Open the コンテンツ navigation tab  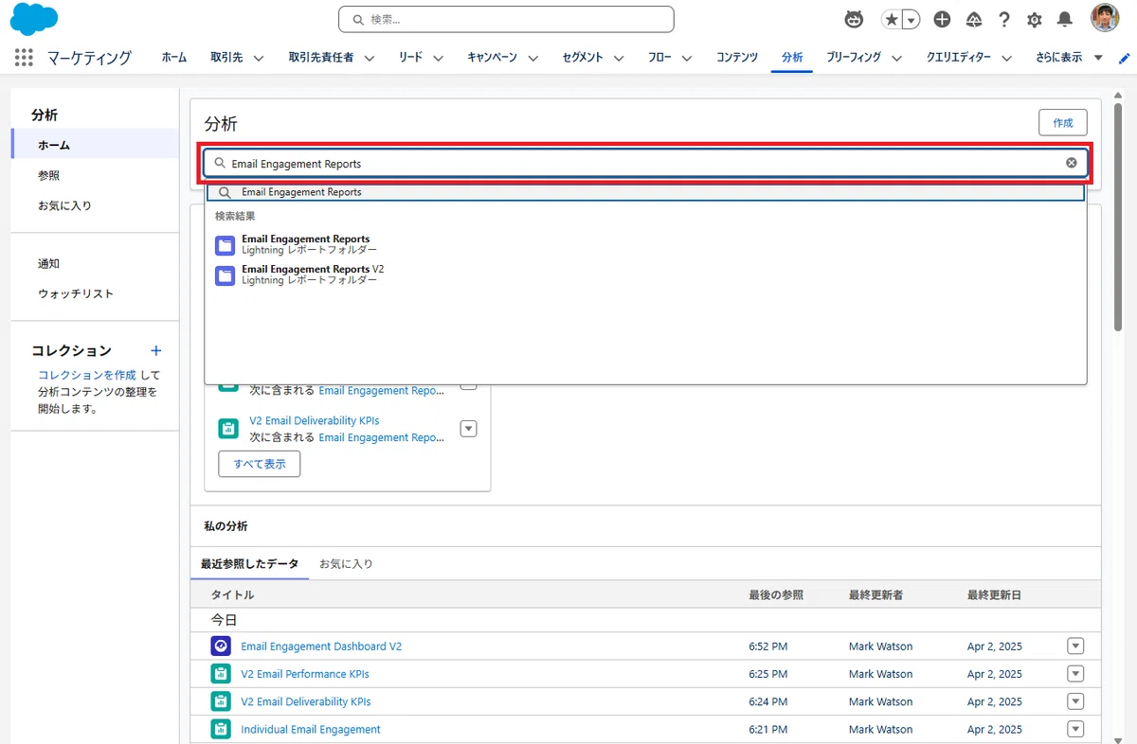pyautogui.click(x=737, y=58)
